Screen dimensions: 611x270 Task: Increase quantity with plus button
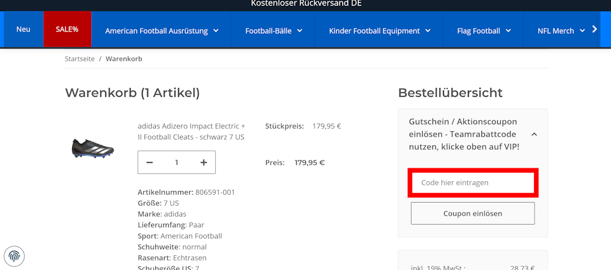click(x=204, y=162)
